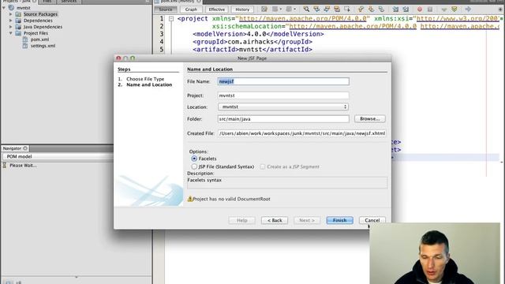This screenshot has width=505, height=284.
Task: Open the POM model navigator dropdown
Action: [x=58, y=156]
